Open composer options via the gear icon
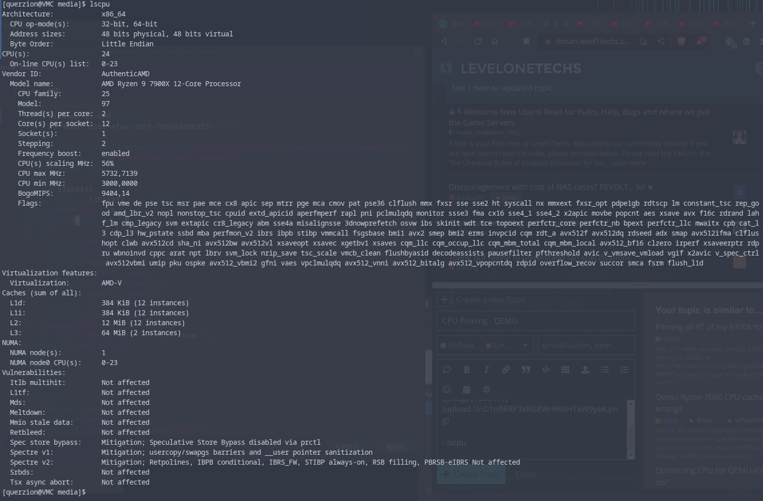The image size is (763, 501). pyautogui.click(x=487, y=389)
